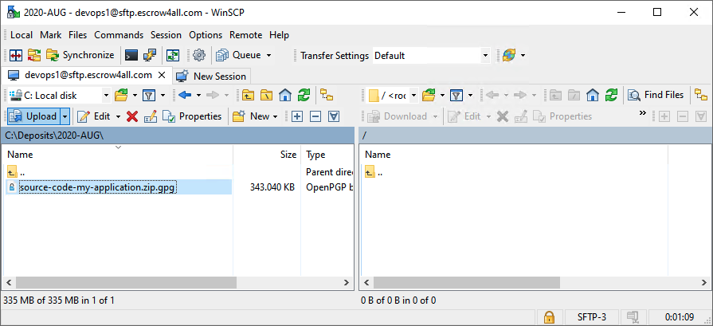Click the local Back blue arrow

(x=185, y=96)
